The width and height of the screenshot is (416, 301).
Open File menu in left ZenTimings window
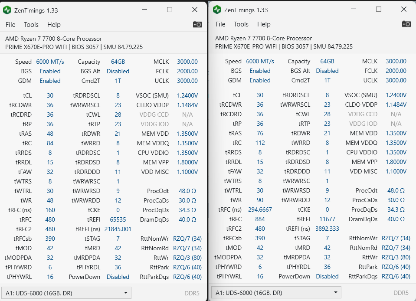(x=10, y=25)
